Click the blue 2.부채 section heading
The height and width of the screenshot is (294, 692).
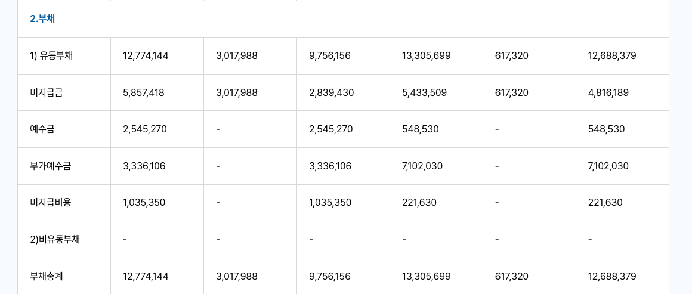click(42, 18)
